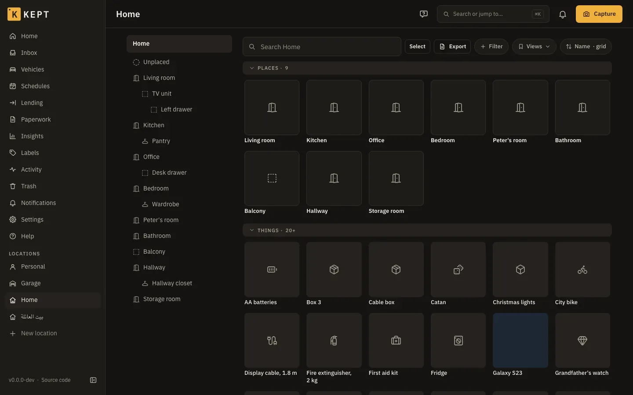The width and height of the screenshot is (633, 395).
Task: Open the Filter button
Action: tap(491, 47)
